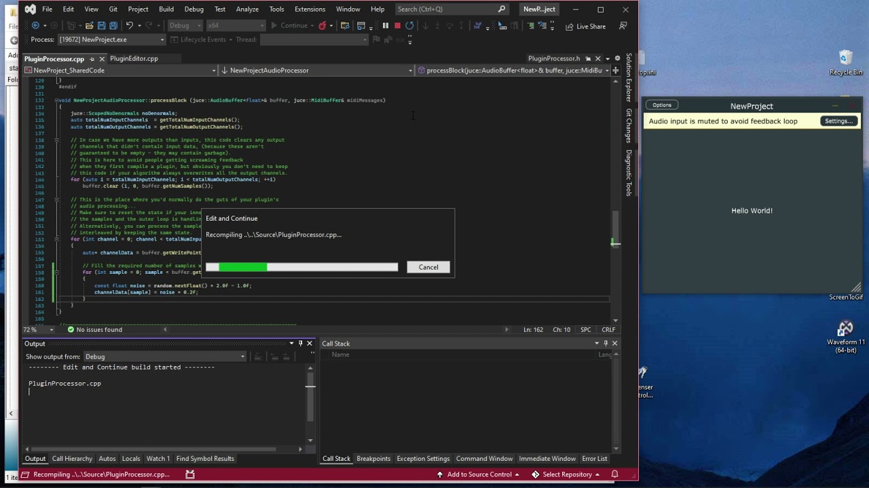The height and width of the screenshot is (488, 869).
Task: Click the Restart debugging icon
Action: click(409, 26)
